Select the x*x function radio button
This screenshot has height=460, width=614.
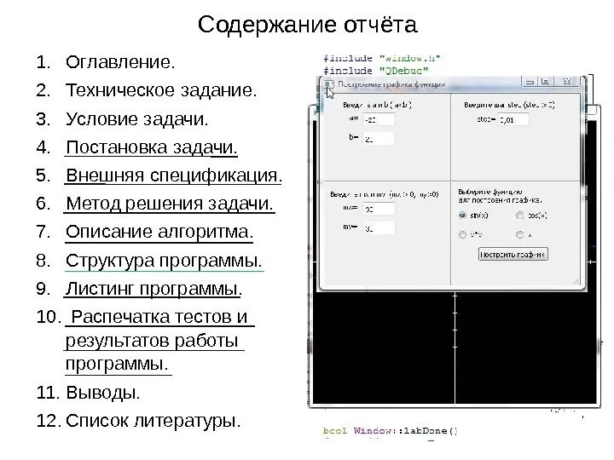tap(462, 234)
